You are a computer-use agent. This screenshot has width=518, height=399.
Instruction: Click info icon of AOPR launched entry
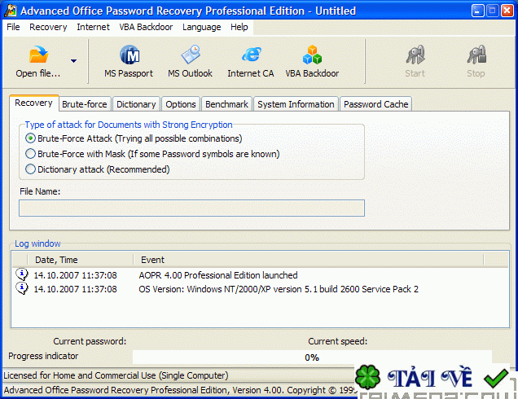pyautogui.click(x=22, y=274)
